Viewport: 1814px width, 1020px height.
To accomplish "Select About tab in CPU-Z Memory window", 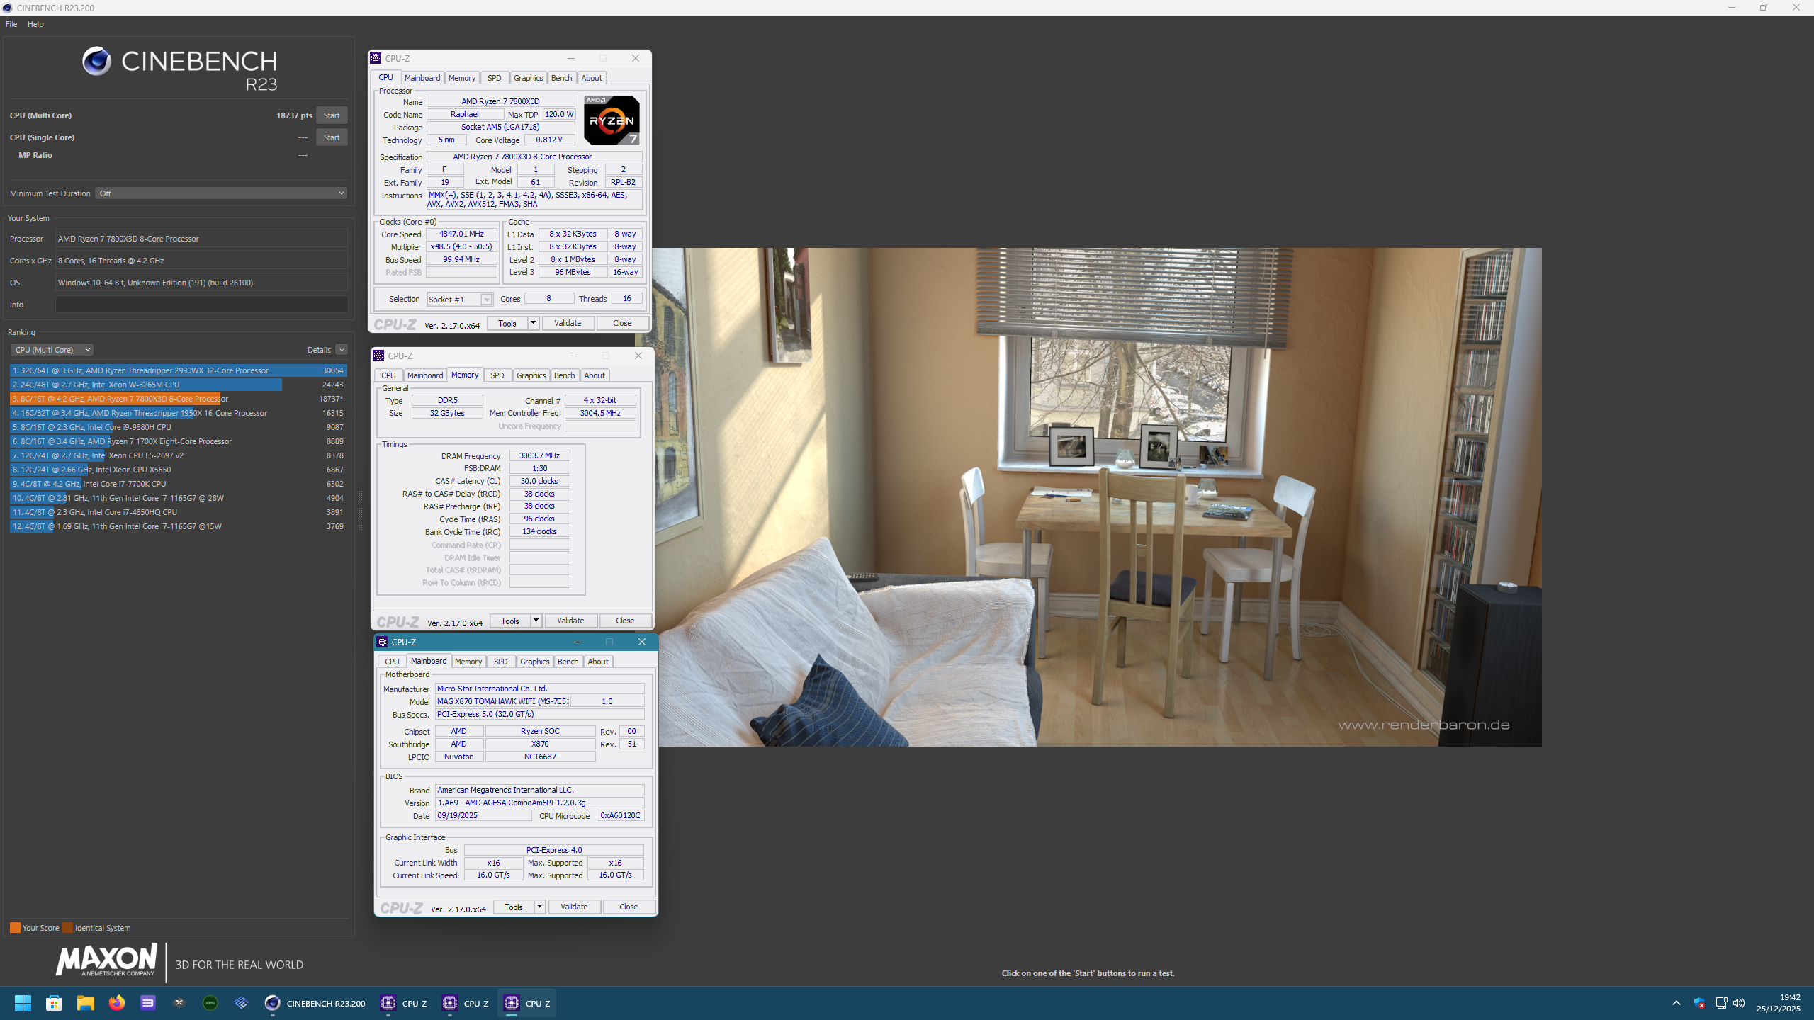I will click(595, 375).
